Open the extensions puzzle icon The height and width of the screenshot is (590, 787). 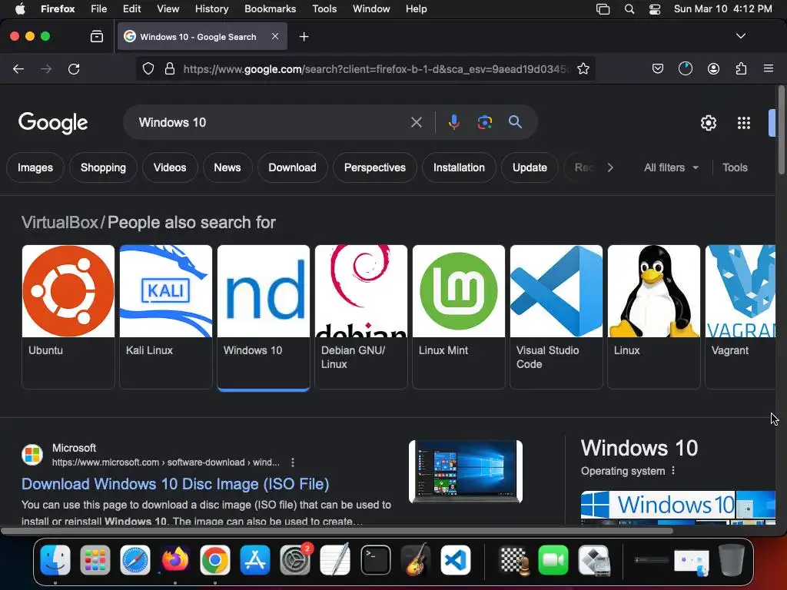741,68
